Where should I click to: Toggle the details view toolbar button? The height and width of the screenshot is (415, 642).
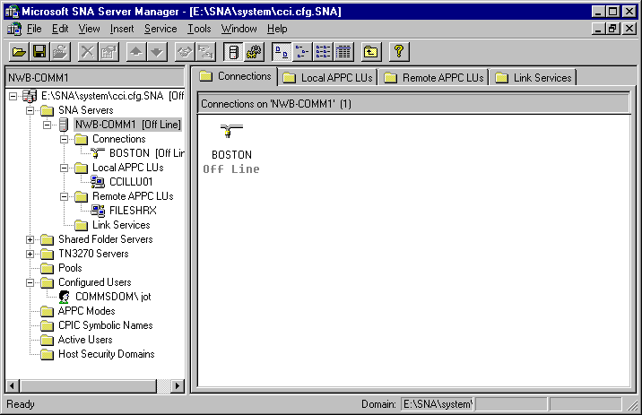point(343,52)
